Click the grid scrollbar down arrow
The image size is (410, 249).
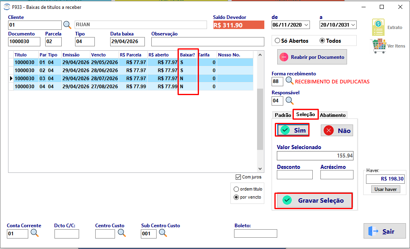click(260, 168)
